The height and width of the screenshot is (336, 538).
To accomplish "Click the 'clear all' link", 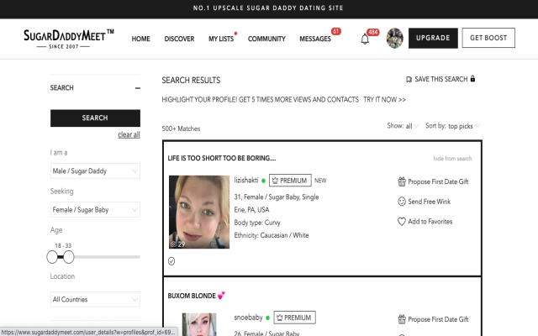I will pos(129,134).
